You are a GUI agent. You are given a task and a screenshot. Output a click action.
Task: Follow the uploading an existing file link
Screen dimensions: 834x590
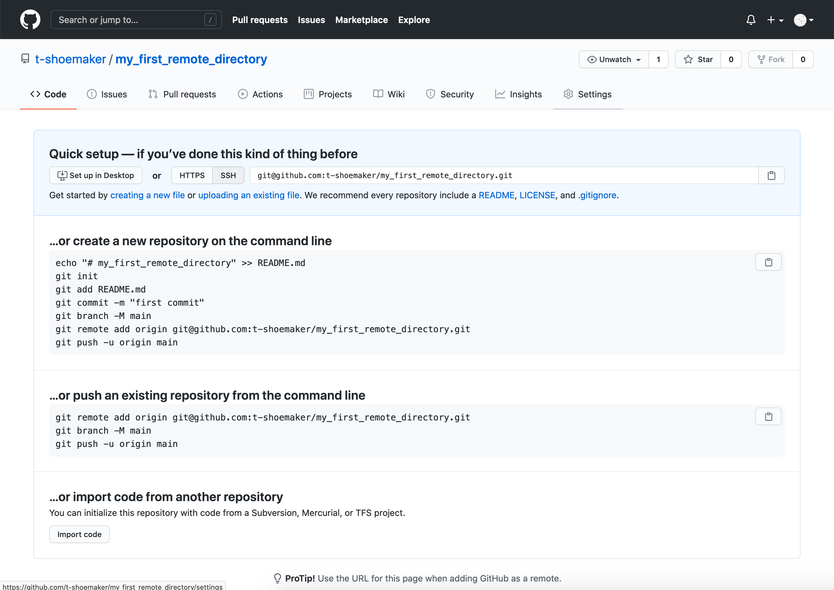[249, 195]
